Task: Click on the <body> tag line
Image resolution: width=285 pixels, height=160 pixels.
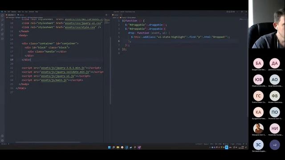Action: click(x=23, y=36)
